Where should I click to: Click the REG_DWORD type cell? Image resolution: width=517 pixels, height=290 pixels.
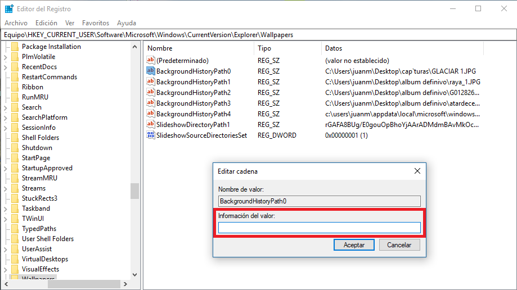coord(277,135)
